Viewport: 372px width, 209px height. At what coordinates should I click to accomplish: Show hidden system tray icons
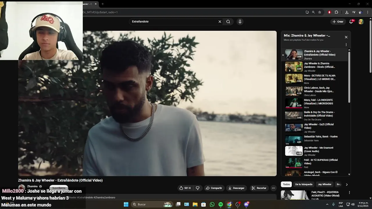pyautogui.click(x=327, y=204)
